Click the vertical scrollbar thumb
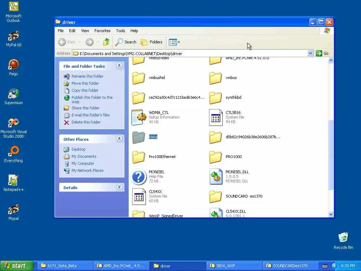 pos(331,155)
